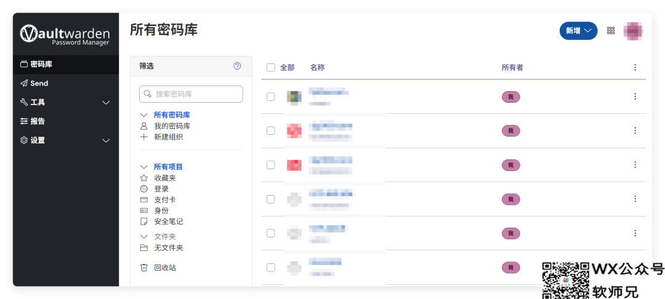Image resolution: width=665 pixels, height=299 pixels.
Task: Select 我的密码库 filter
Action: coord(172,126)
